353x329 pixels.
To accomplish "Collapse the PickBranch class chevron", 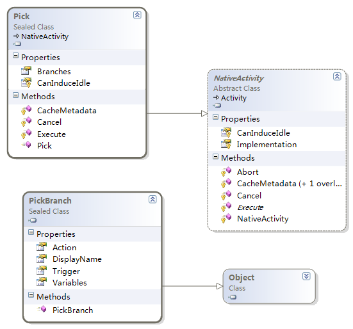I will click(152, 199).
